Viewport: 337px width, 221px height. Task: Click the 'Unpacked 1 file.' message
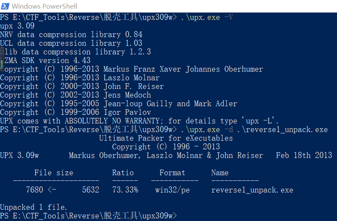tap(34, 207)
